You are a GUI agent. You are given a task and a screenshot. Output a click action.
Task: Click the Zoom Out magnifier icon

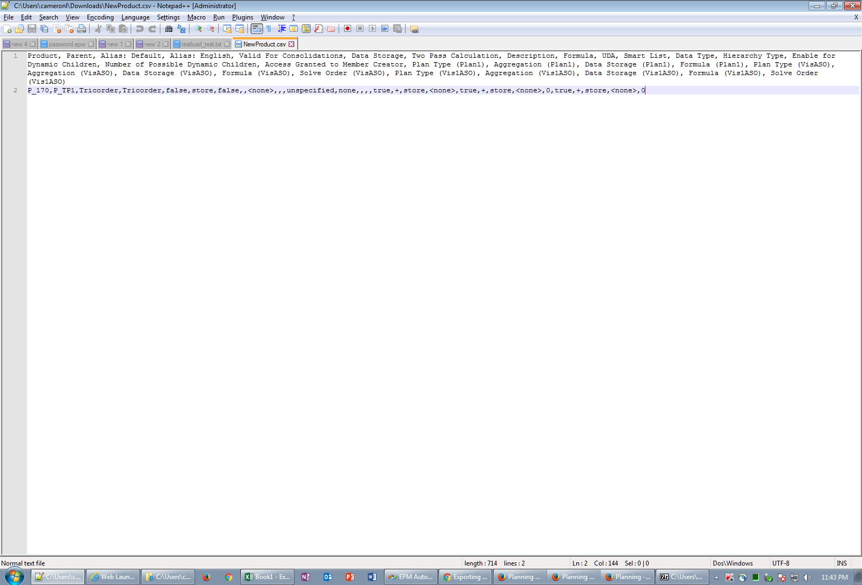coord(211,29)
